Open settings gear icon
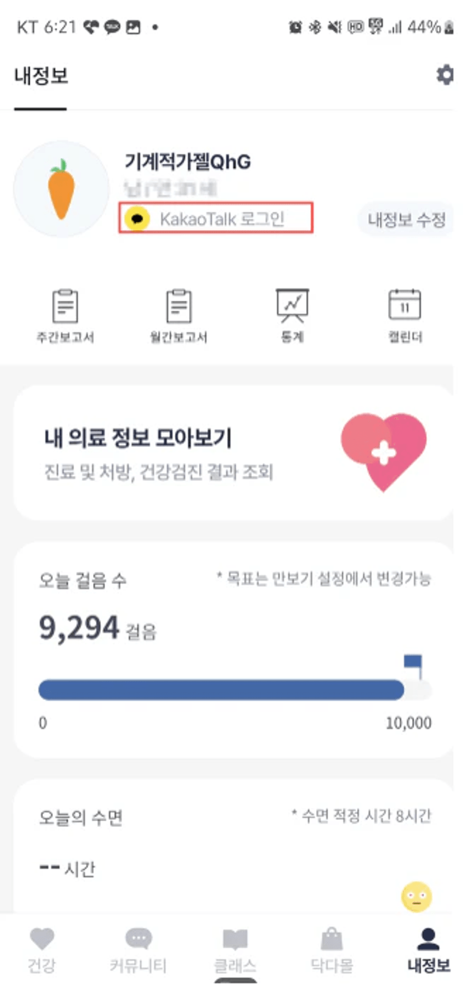463x987 pixels. [x=445, y=75]
